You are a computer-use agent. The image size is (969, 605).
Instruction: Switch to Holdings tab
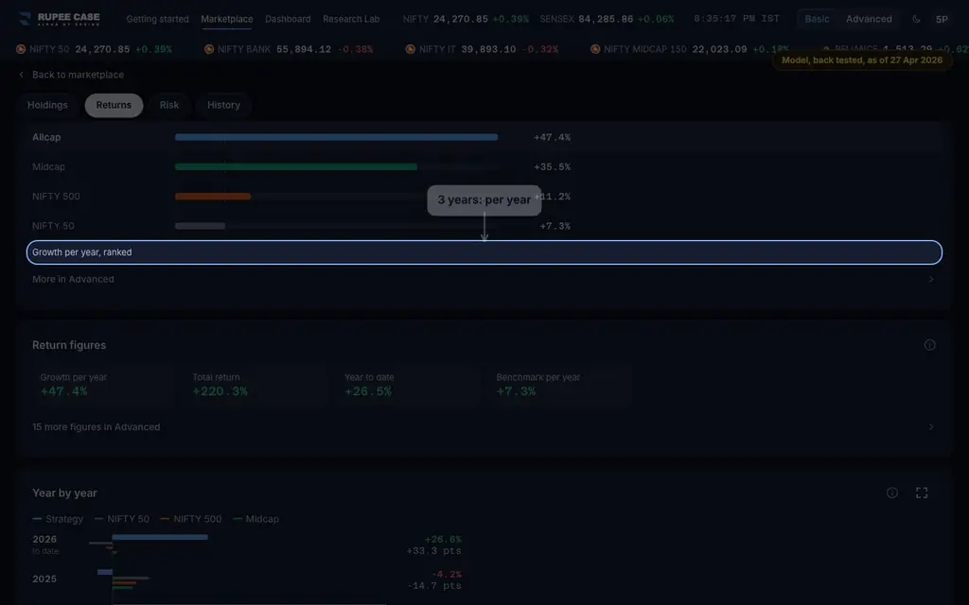point(47,105)
